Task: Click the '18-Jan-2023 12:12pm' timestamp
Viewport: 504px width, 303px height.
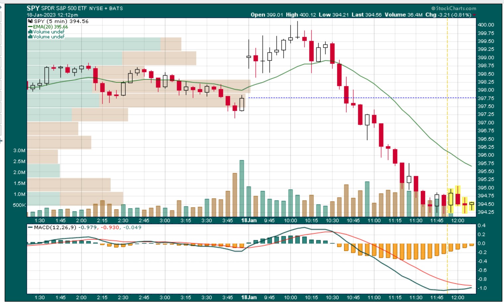Action: (x=52, y=15)
